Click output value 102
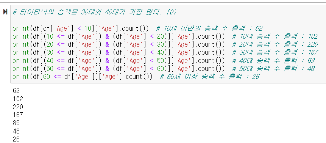326x143 pixels. click(x=18, y=99)
